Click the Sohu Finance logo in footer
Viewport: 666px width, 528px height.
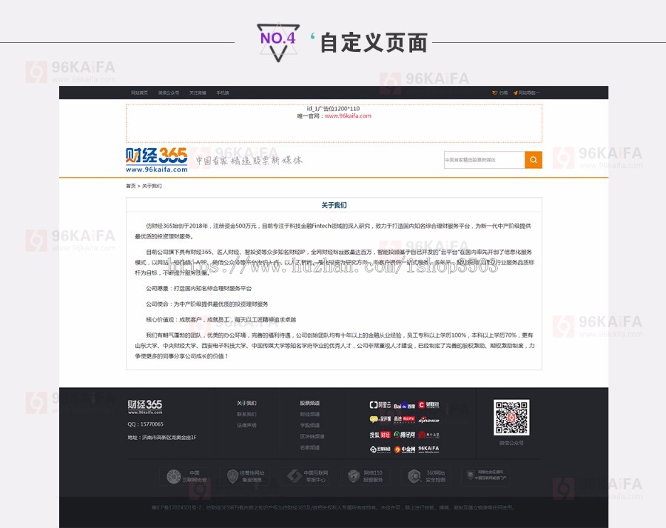click(379, 434)
